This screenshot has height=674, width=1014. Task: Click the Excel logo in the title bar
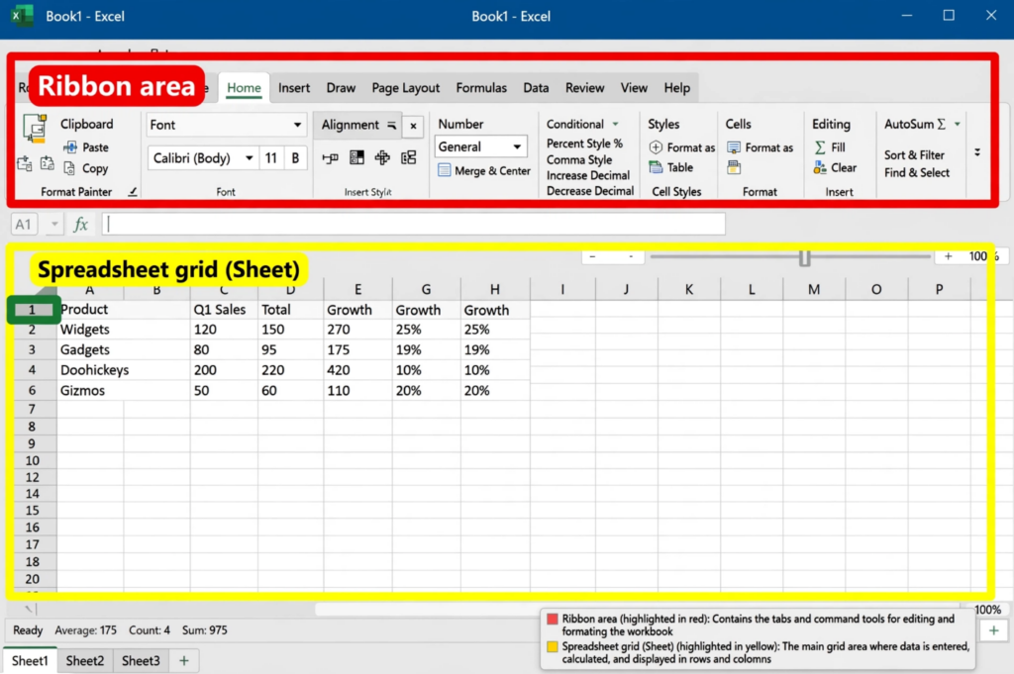pos(22,16)
